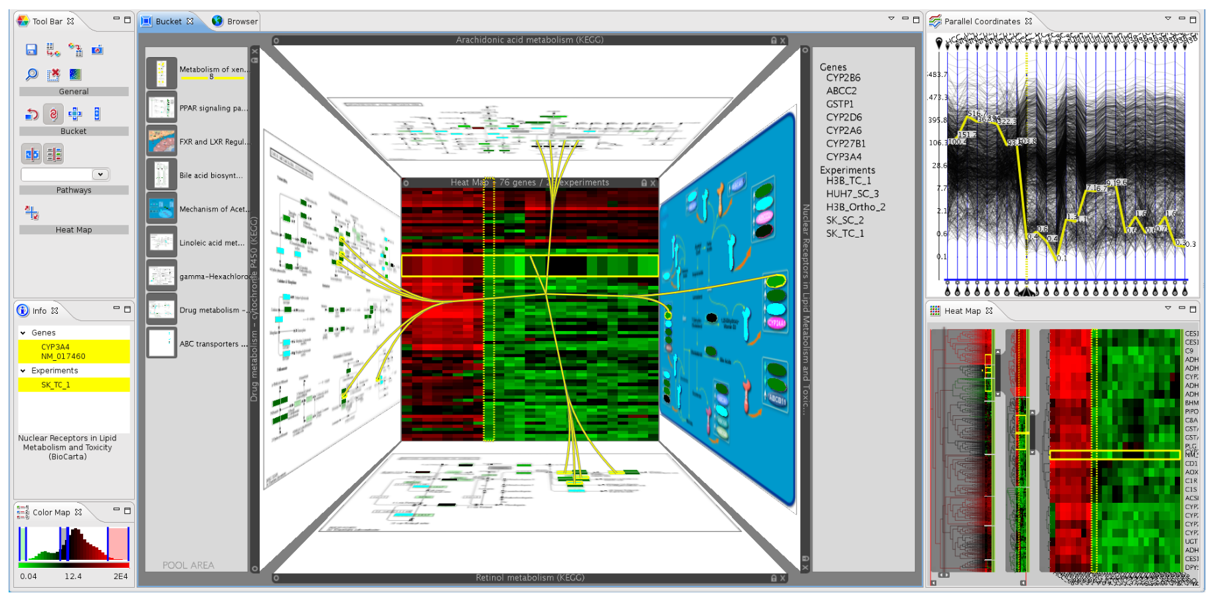Close the Bucket tab with its X
Screen dimensions: 1218x601
point(190,21)
